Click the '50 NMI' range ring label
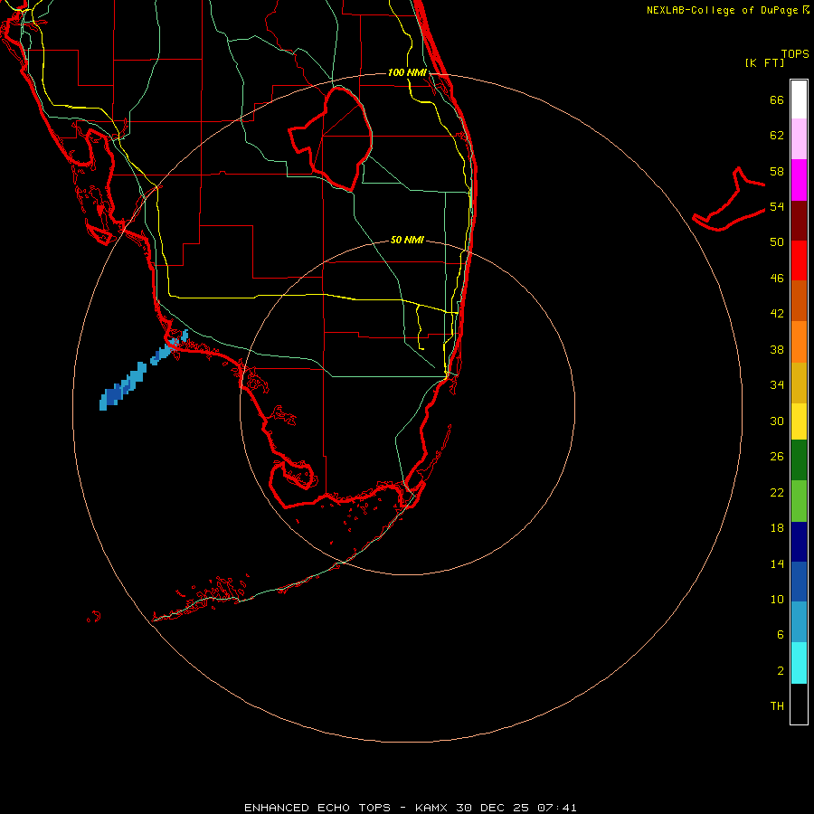814x814 pixels. point(407,240)
